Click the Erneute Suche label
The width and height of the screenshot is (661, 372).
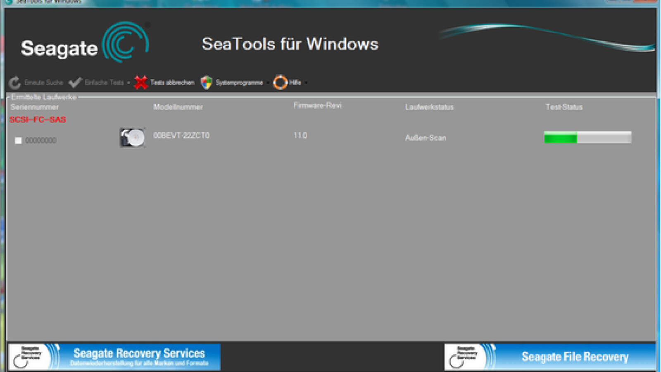click(x=43, y=83)
